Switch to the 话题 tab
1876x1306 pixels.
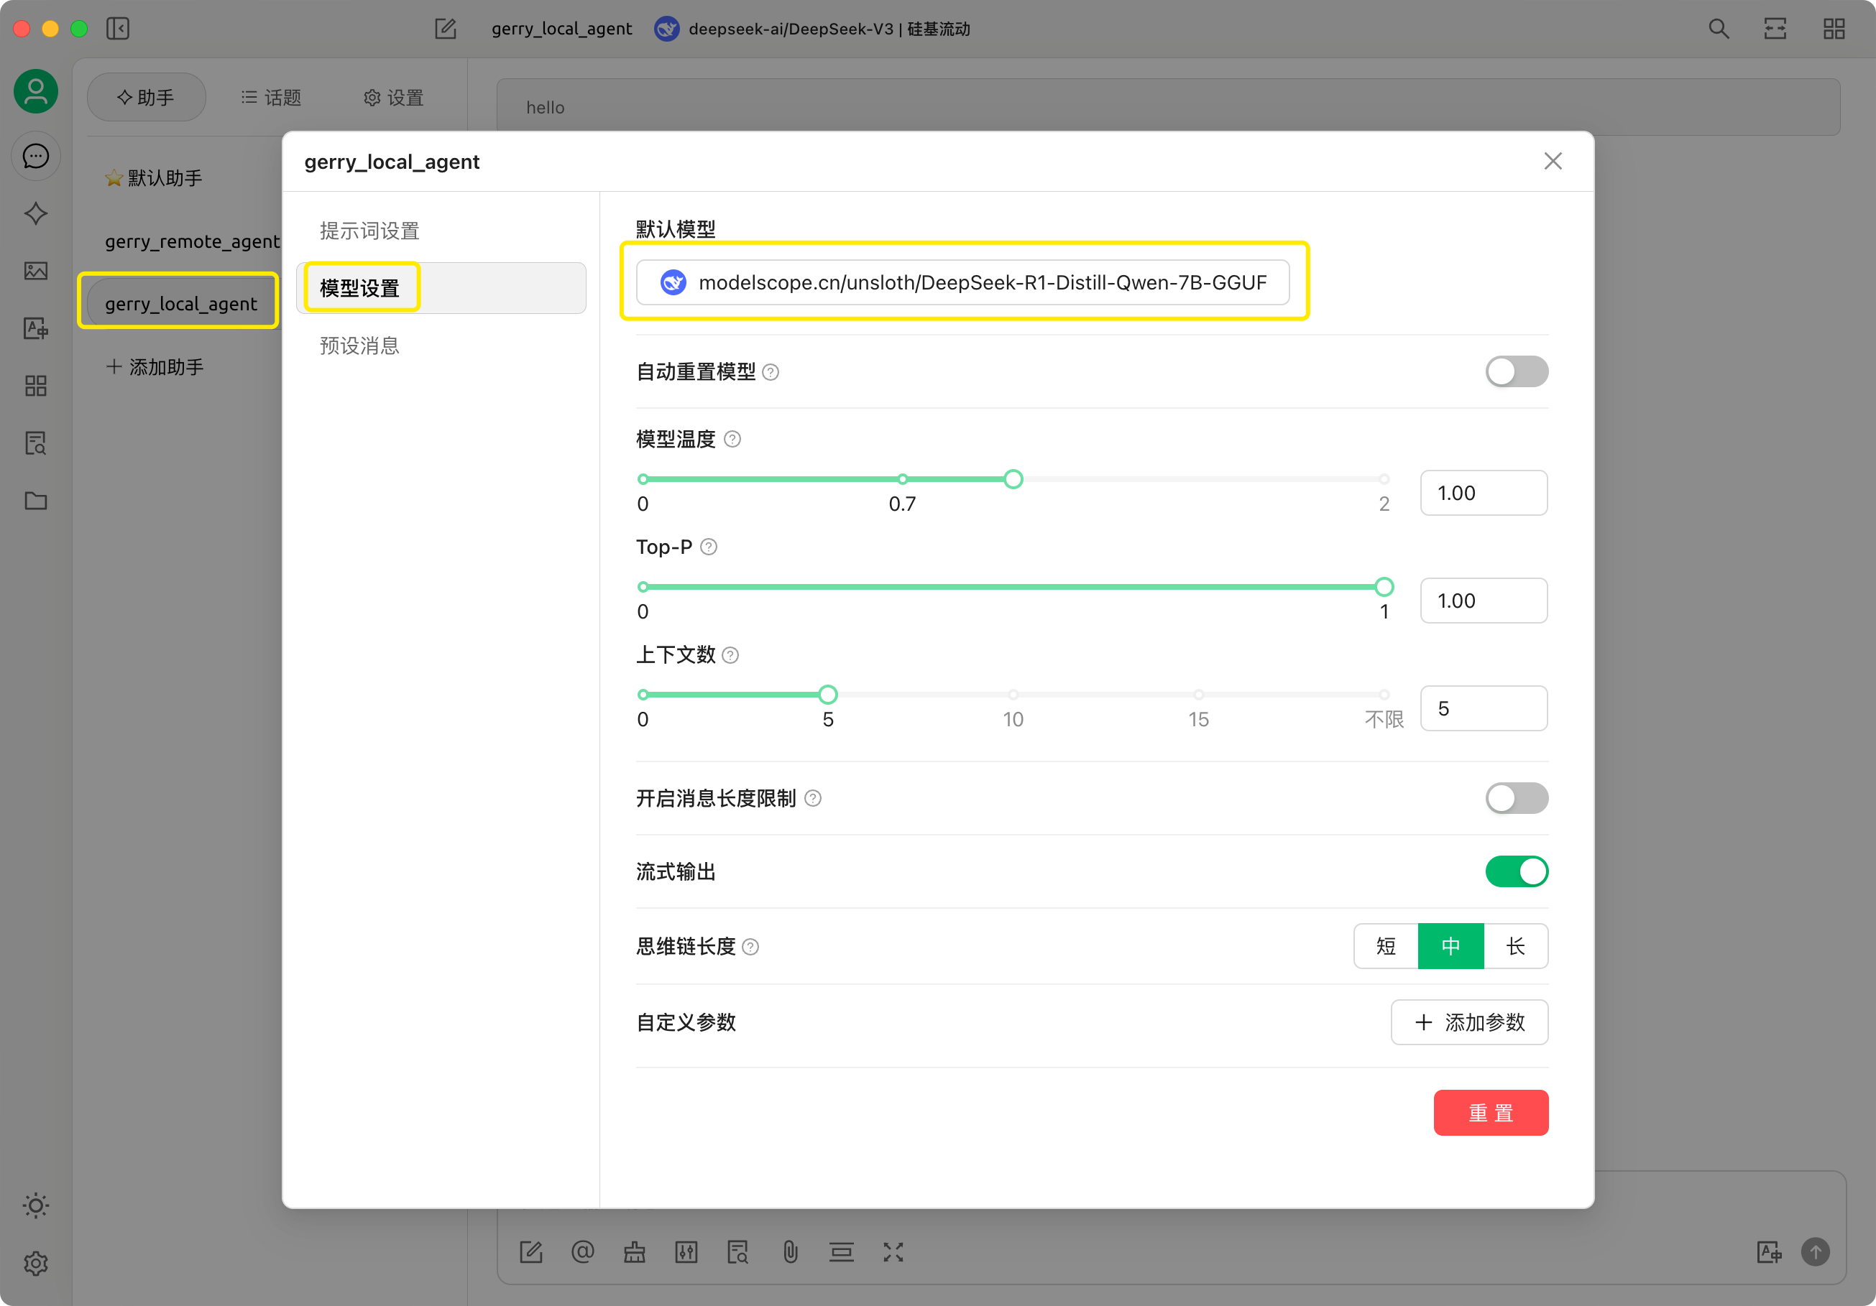pyautogui.click(x=271, y=97)
